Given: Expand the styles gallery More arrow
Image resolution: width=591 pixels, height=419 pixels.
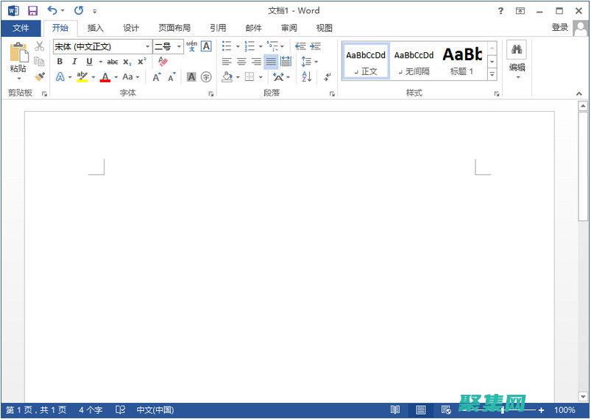Looking at the screenshot, I should coord(492,74).
